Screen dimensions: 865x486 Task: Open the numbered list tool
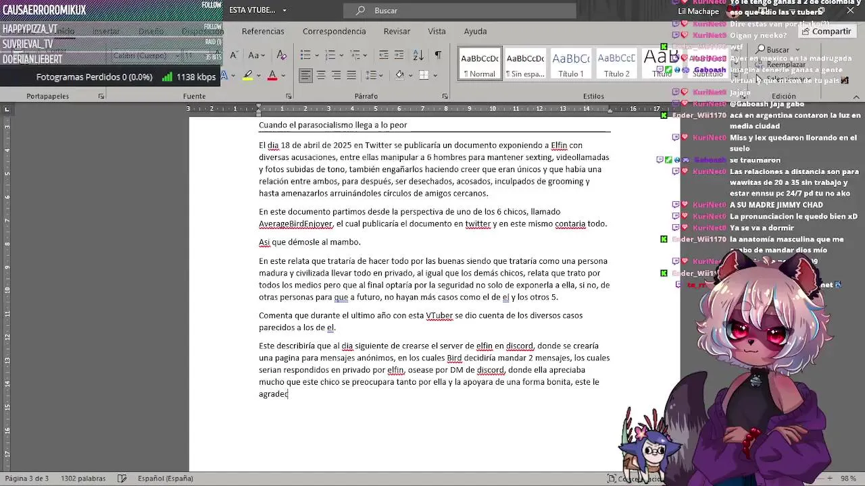tap(330, 55)
